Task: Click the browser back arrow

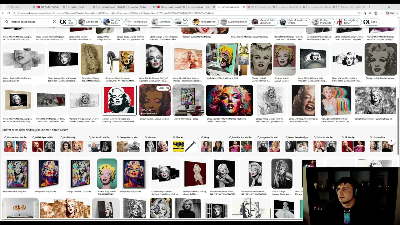Action: (3, 13)
